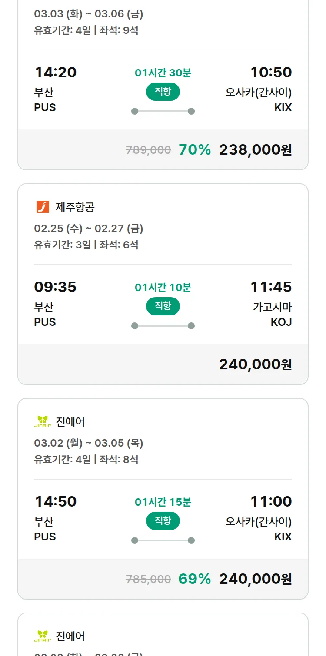Viewport: 326px width, 656px height.
Task: Click 직항 badge on the 14:50 flight
Action: [x=163, y=520]
